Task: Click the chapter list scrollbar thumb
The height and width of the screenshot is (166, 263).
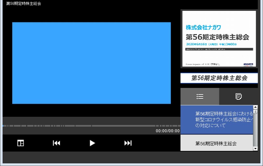Action: click(x=255, y=112)
